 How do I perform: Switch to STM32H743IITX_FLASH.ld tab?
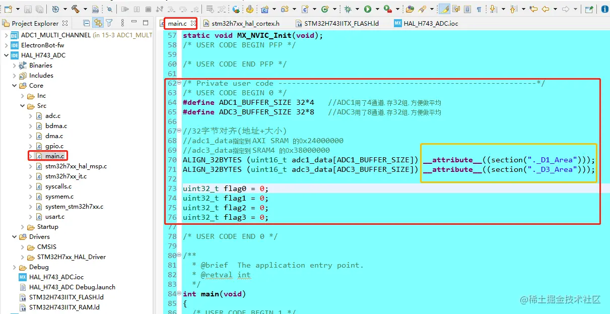click(337, 23)
